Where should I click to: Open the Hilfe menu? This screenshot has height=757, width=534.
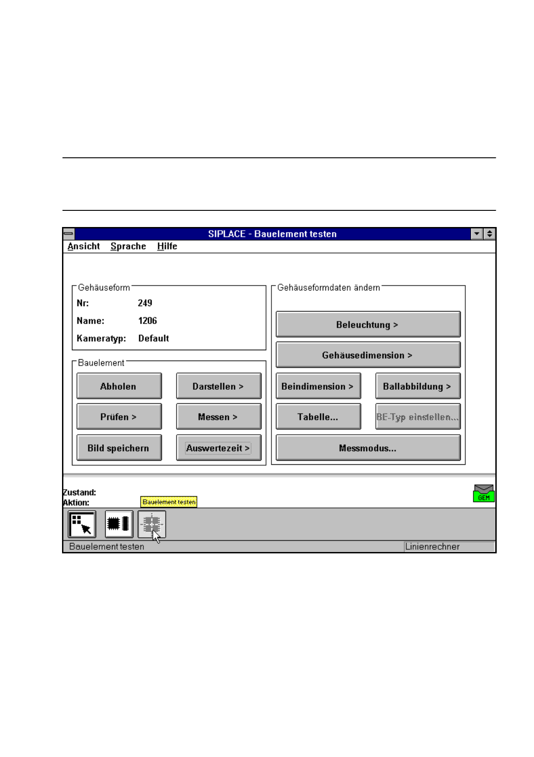tap(167, 246)
